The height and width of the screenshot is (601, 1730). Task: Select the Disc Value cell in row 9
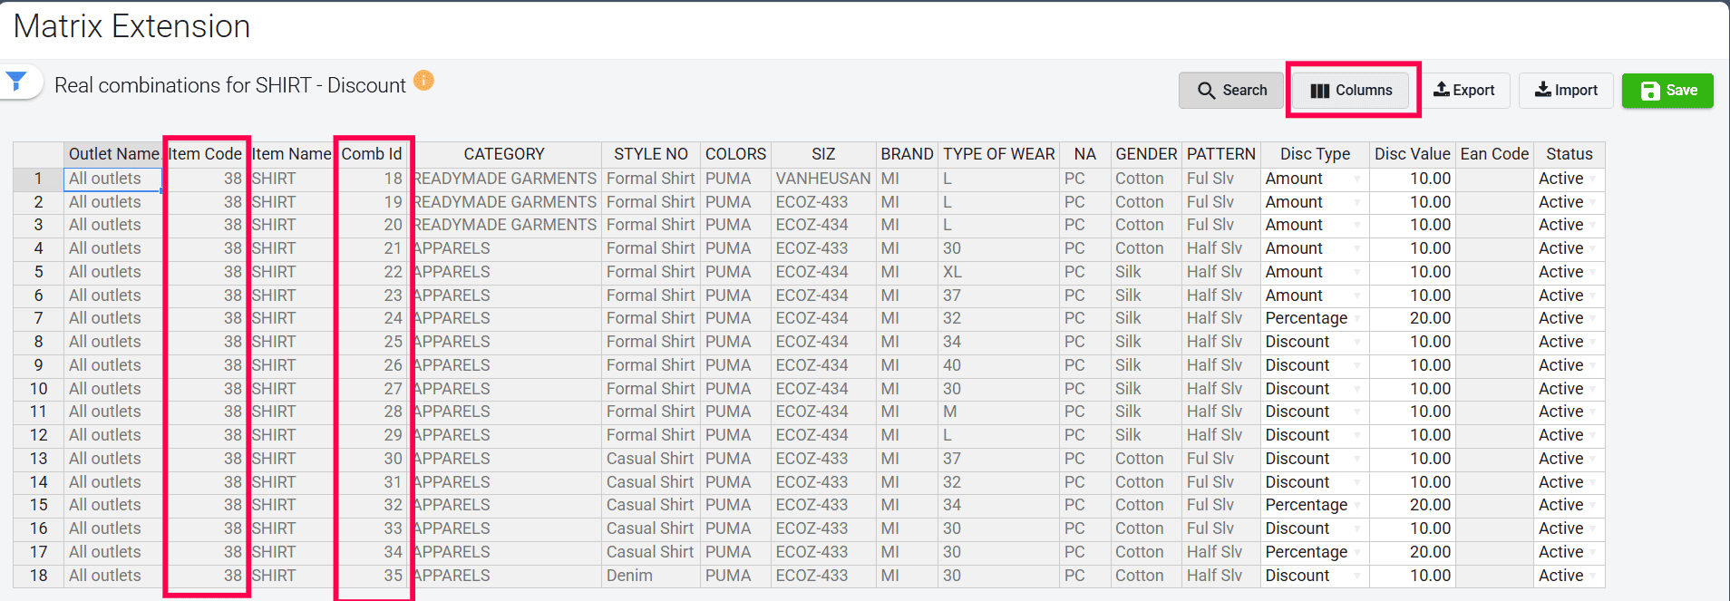(1412, 365)
